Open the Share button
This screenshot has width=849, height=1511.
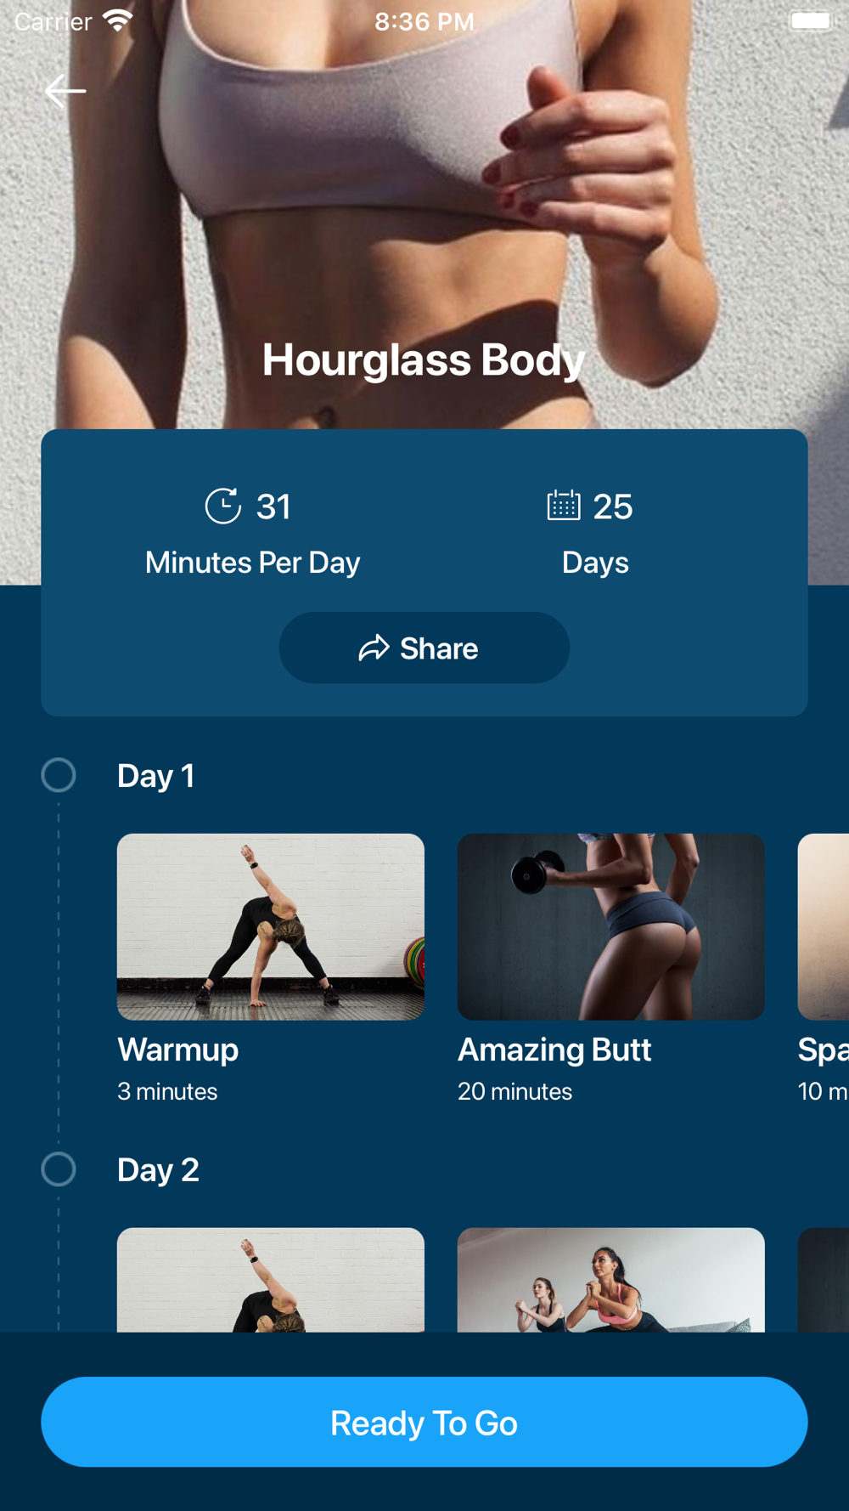(424, 648)
